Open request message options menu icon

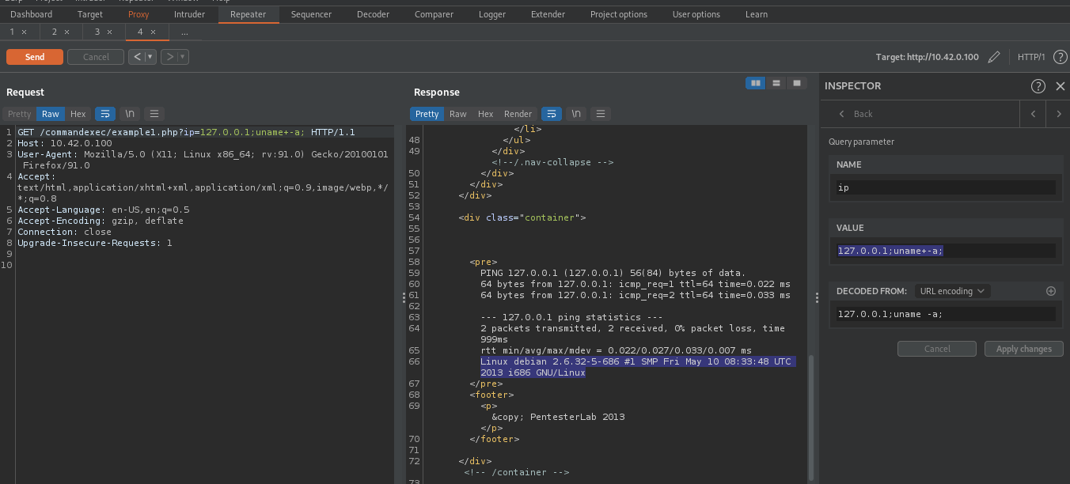pos(155,114)
